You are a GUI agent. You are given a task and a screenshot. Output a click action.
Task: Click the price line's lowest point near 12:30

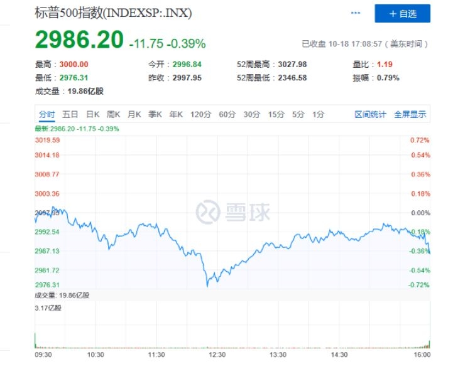pos(207,286)
